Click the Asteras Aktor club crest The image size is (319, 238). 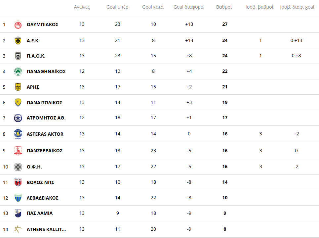[x=18, y=134]
